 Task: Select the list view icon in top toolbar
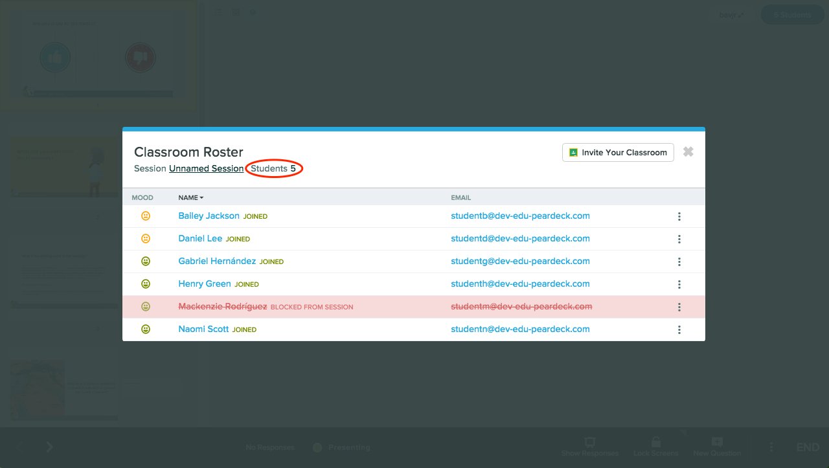coord(218,12)
